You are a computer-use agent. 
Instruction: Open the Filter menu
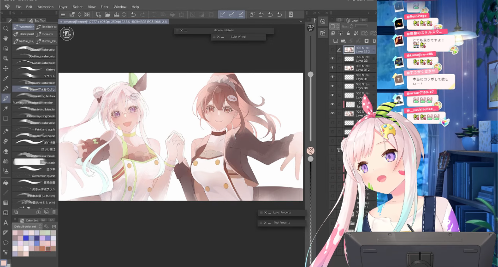(x=105, y=7)
